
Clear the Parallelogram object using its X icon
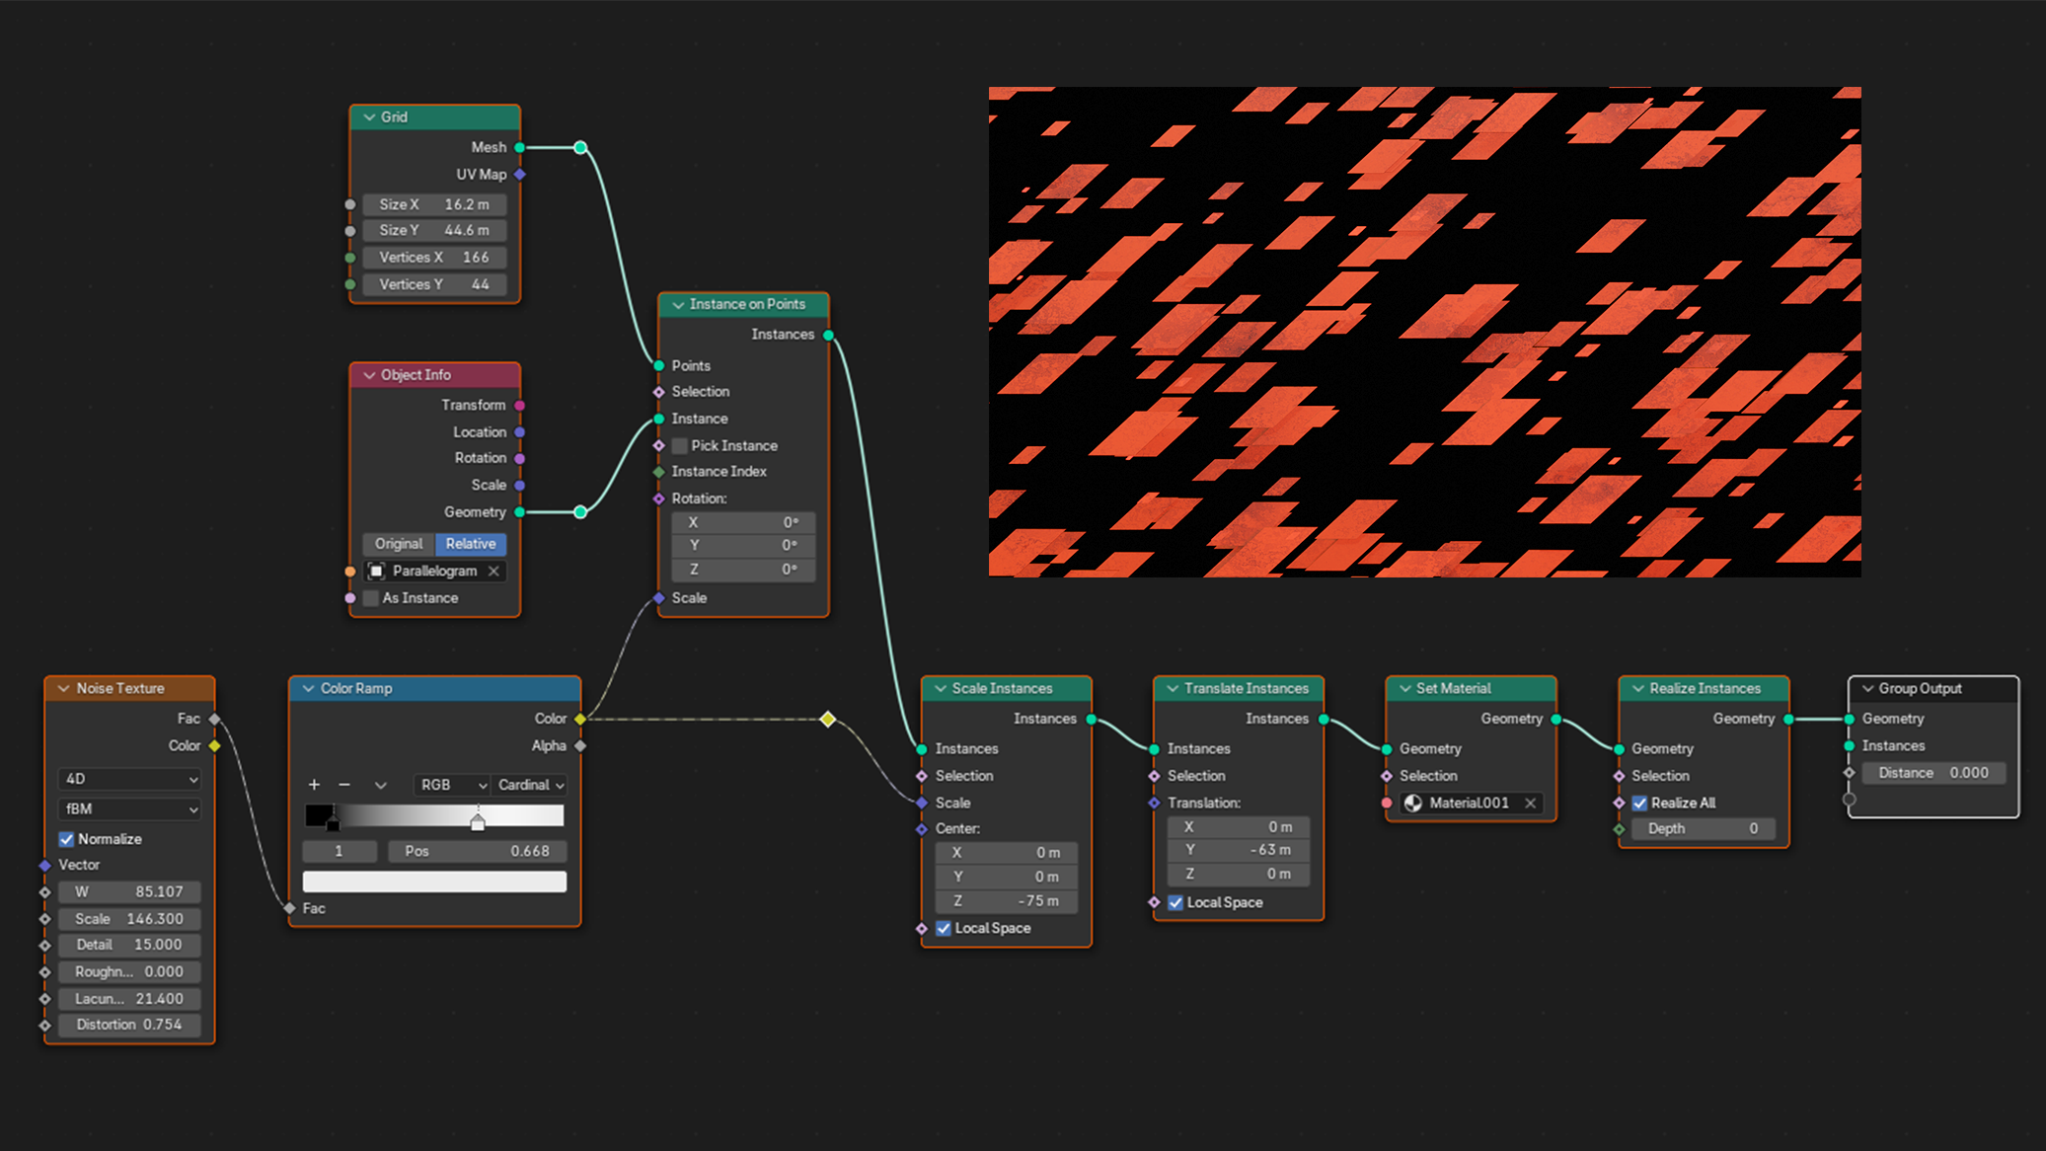coord(493,571)
